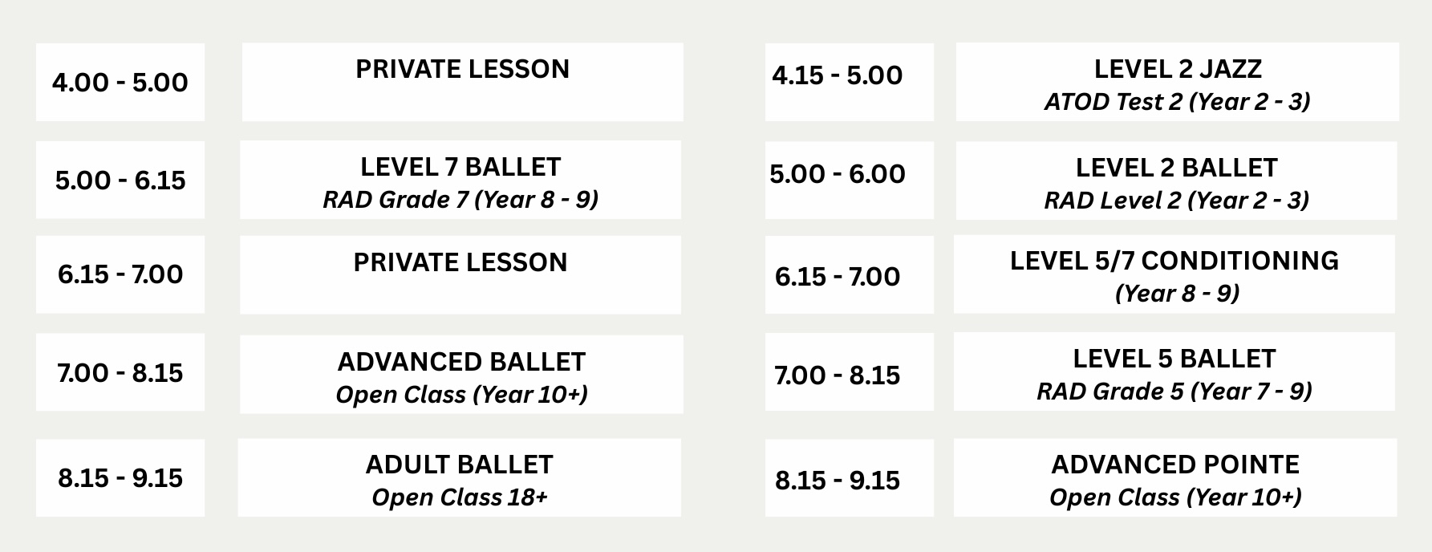Image resolution: width=1432 pixels, height=552 pixels.
Task: Select the Level 2 Ballet class
Action: click(1176, 181)
